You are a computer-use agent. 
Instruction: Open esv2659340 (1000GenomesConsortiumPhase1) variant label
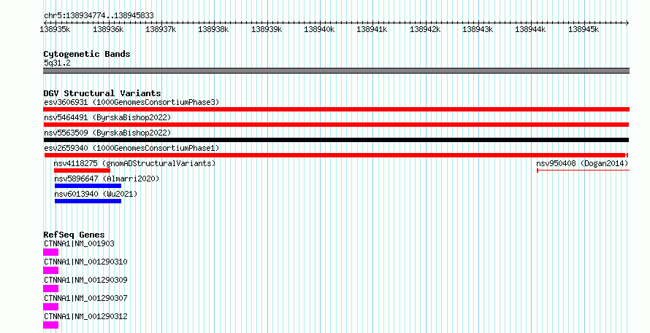tap(131, 148)
